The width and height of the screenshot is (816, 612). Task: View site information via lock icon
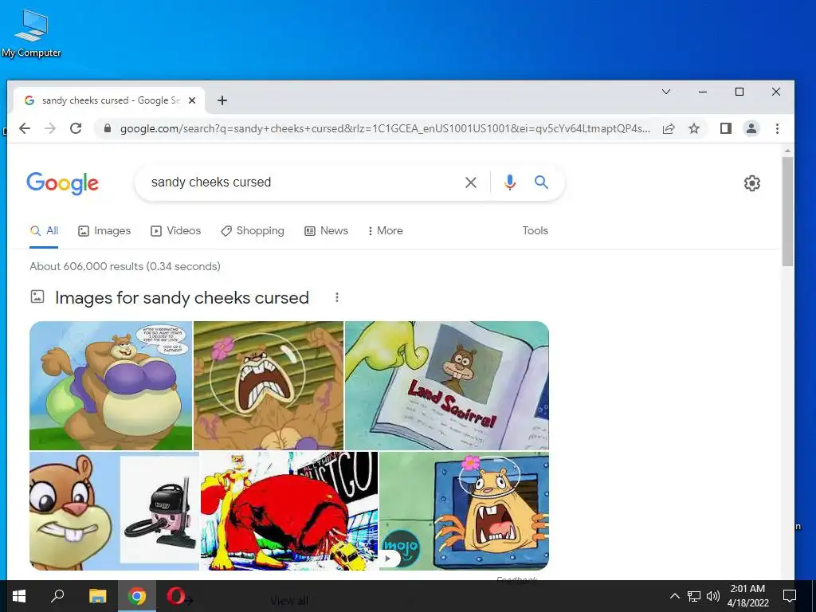pyautogui.click(x=108, y=128)
